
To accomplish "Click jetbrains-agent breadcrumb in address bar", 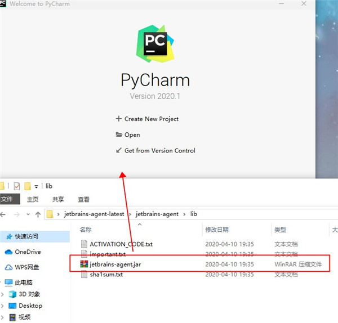I will pyautogui.click(x=157, y=214).
